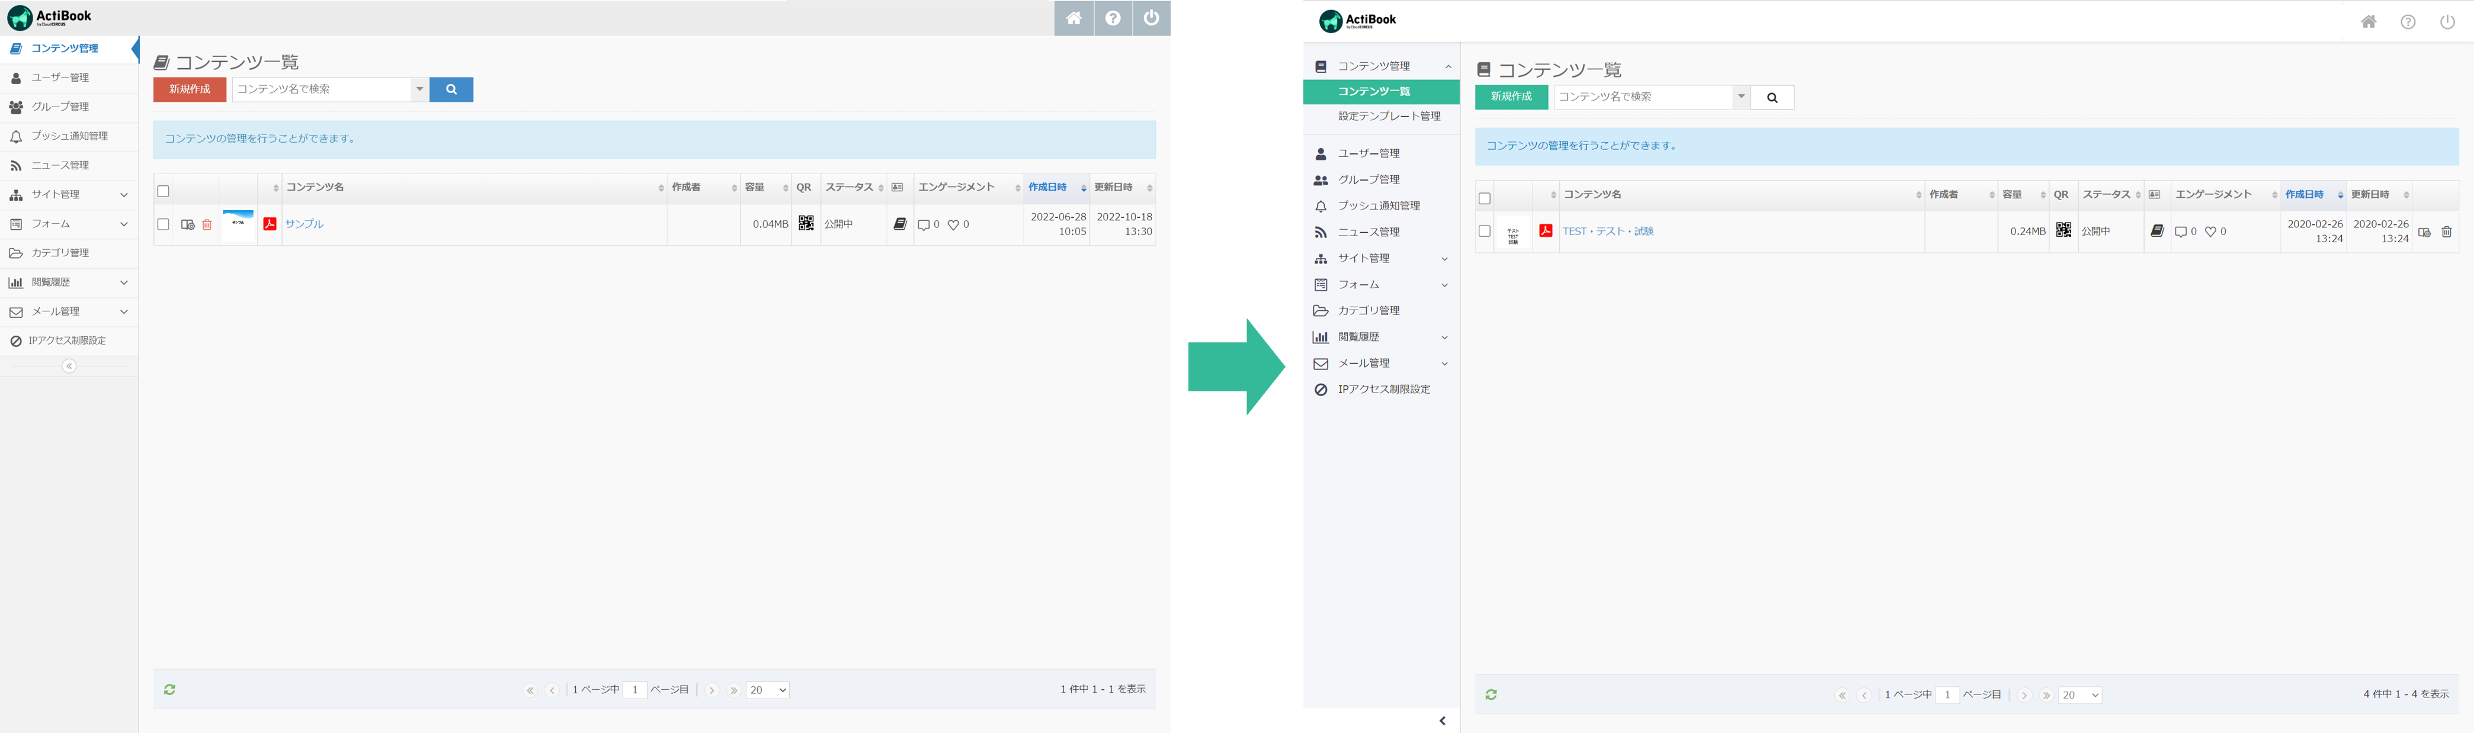This screenshot has width=2474, height=733.
Task: Click refresh icon in the '1 件中' footer
Action: (x=170, y=690)
